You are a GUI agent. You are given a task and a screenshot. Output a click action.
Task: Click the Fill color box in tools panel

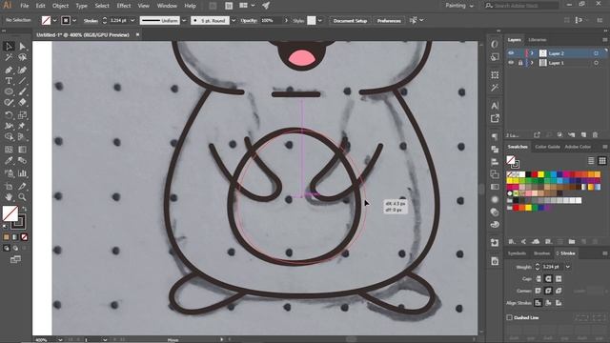(10, 213)
